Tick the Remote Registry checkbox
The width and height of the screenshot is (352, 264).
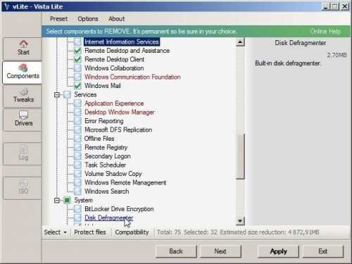tap(77, 147)
